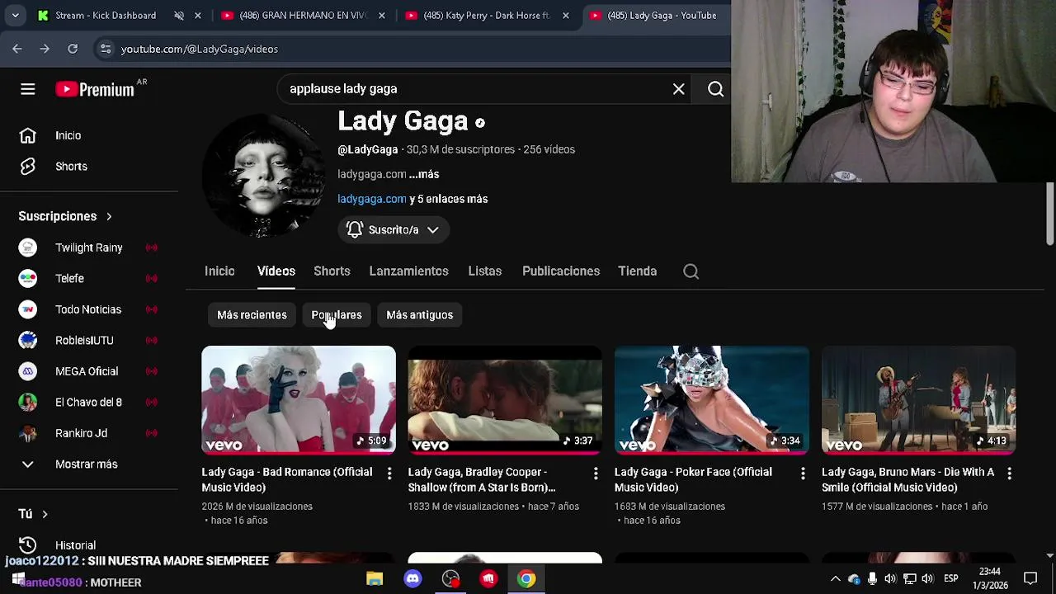The image size is (1056, 594).
Task: Open the Suscrito/a subscription dropdown
Action: 394,230
